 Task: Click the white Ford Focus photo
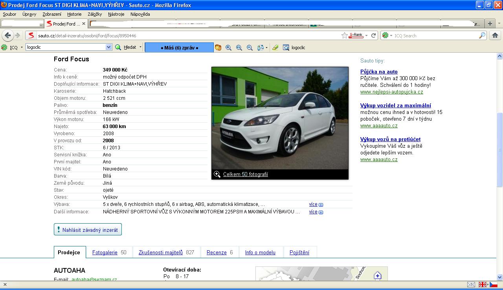280,118
